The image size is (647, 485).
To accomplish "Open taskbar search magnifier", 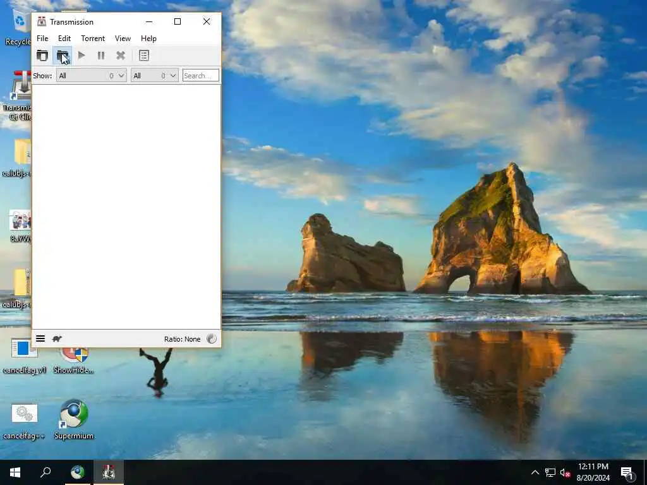I will [x=45, y=472].
